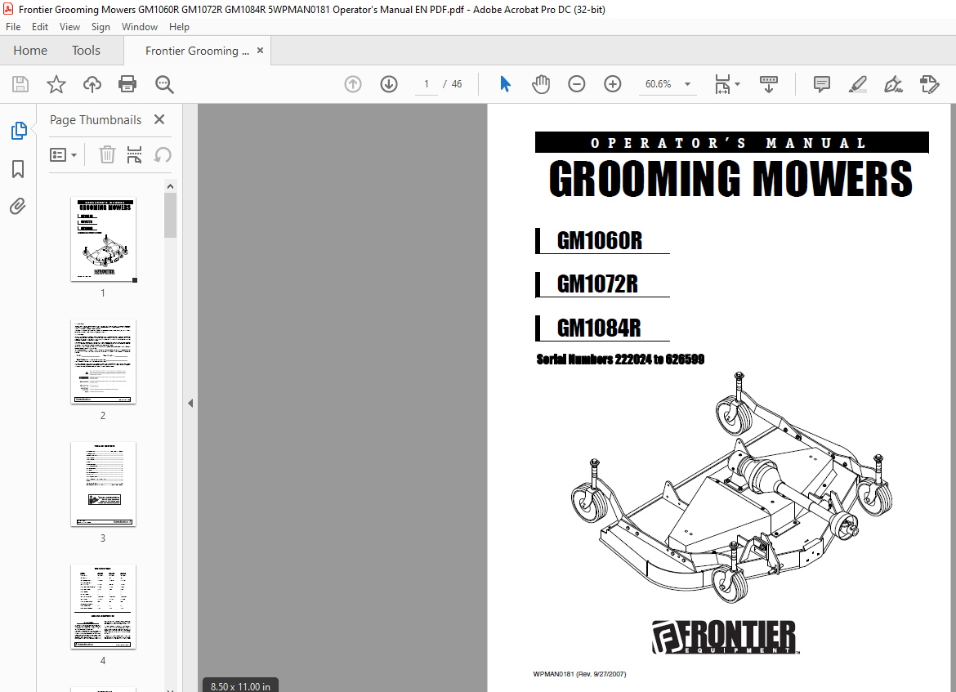This screenshot has height=692, width=956.
Task: Zoom in with plus icon
Action: (x=613, y=84)
